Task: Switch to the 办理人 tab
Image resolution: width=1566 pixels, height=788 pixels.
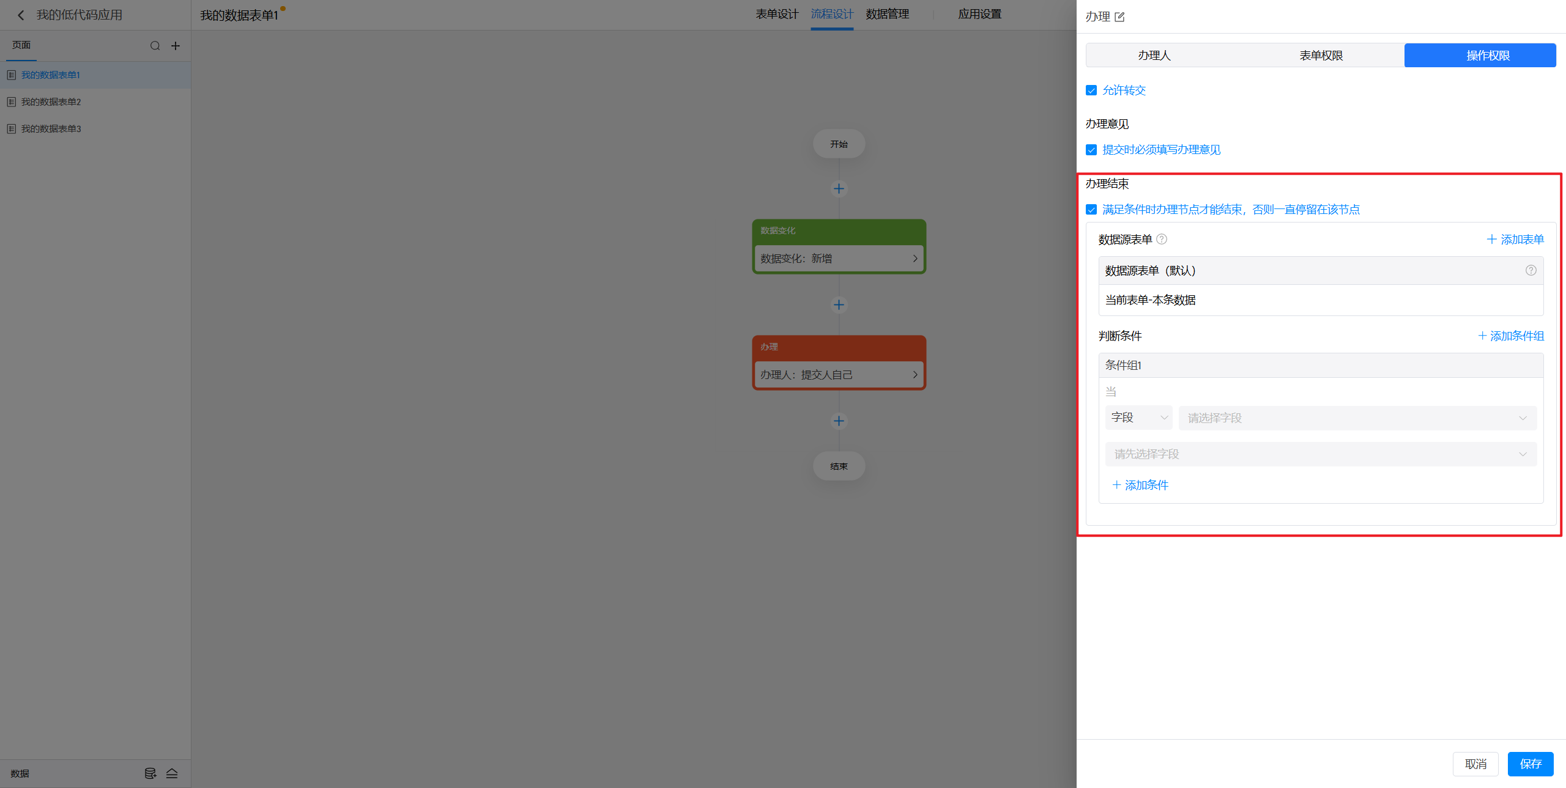Action: click(1154, 56)
